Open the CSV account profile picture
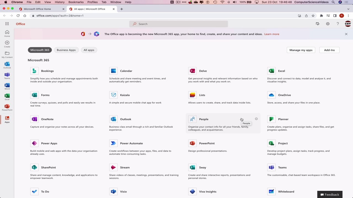 [348, 24]
